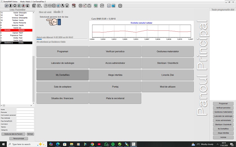Image resolution: width=236 pixels, height=147 pixels.
Task: Open Laborator de radiologie from main panel
Action: click(63, 63)
